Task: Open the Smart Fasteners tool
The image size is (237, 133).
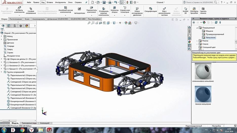Action: 80,9
